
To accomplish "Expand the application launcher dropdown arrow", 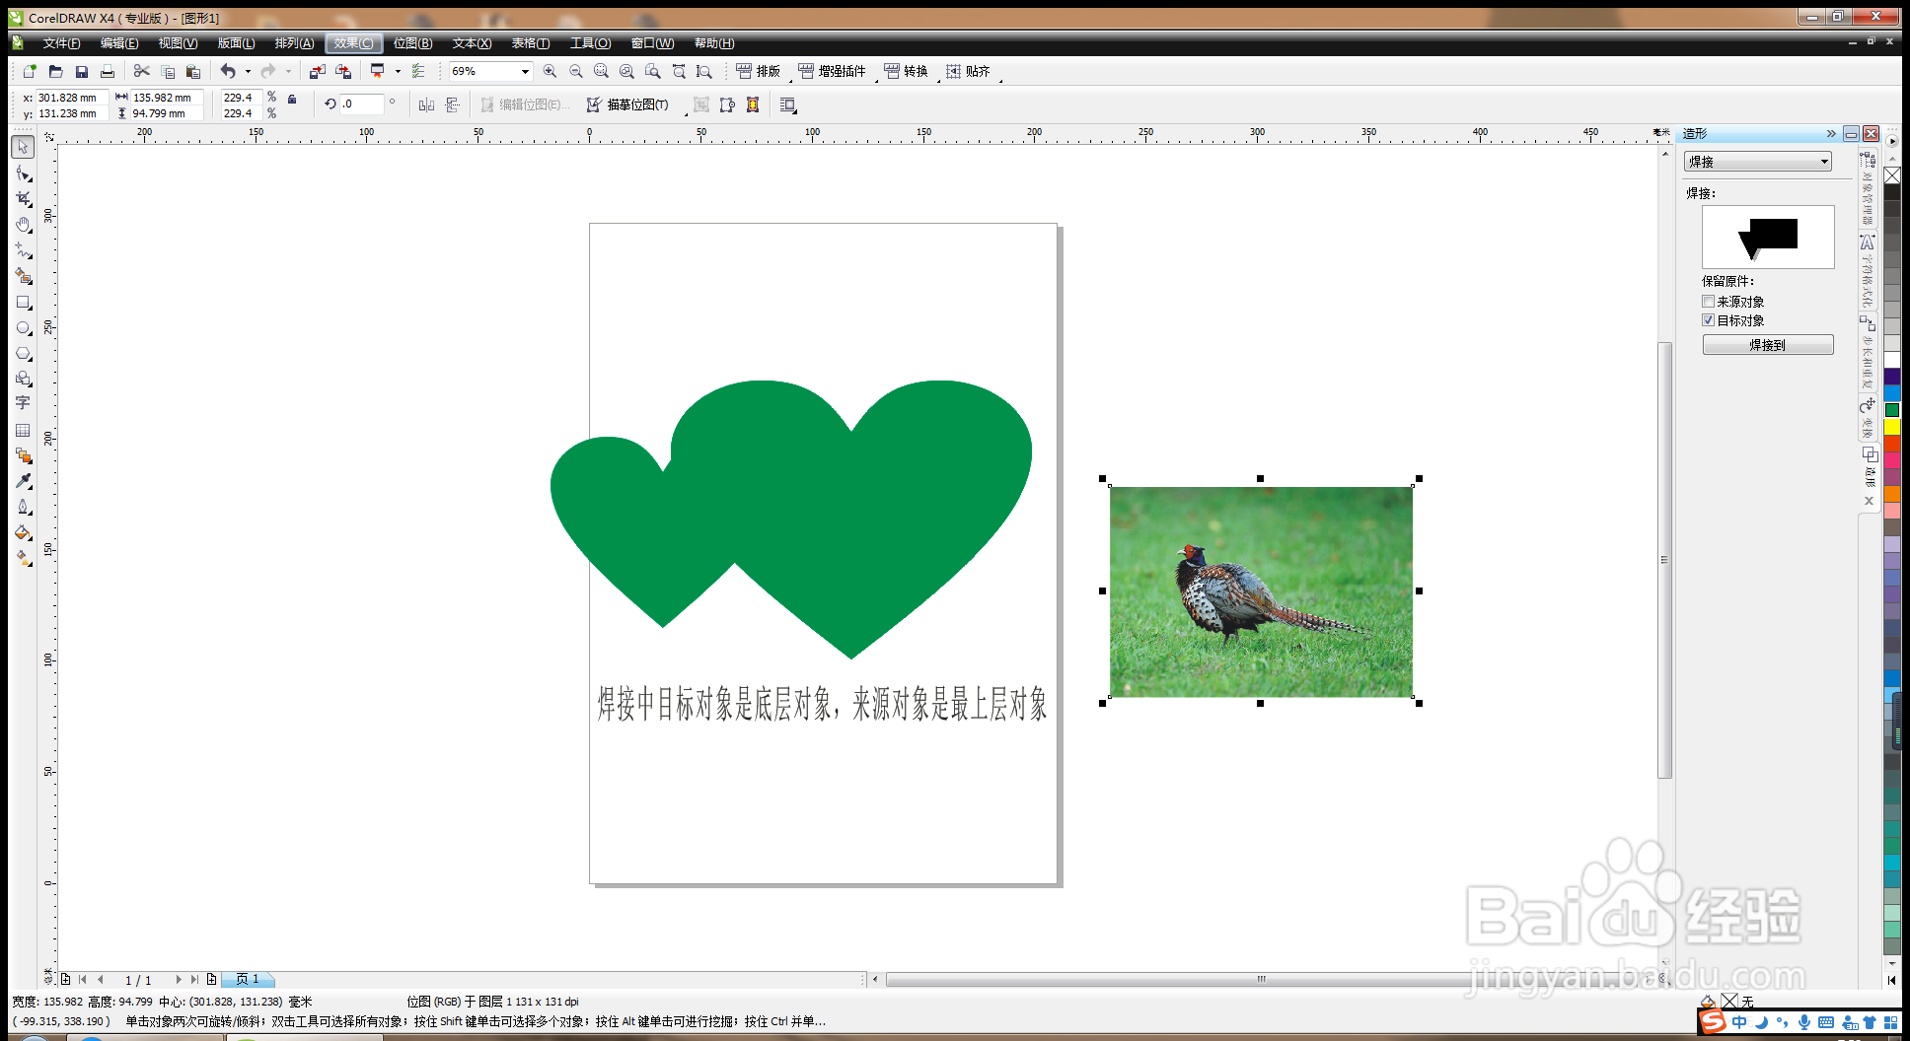I will click(398, 71).
